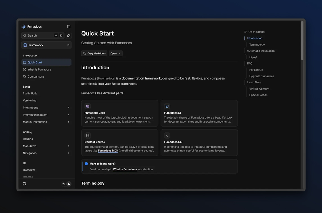Open the 'Open' dropdown button

pyautogui.click(x=115, y=53)
